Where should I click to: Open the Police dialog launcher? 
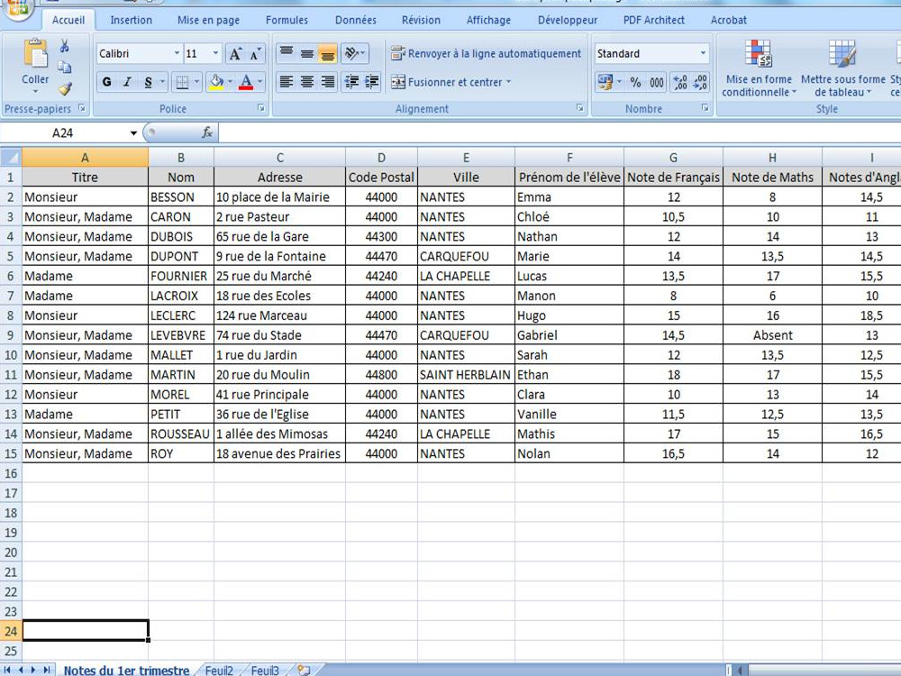tap(261, 108)
